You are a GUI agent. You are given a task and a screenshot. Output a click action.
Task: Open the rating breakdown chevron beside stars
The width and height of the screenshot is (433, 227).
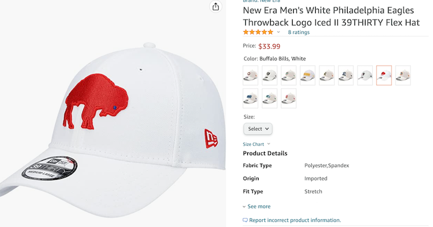pyautogui.click(x=278, y=32)
